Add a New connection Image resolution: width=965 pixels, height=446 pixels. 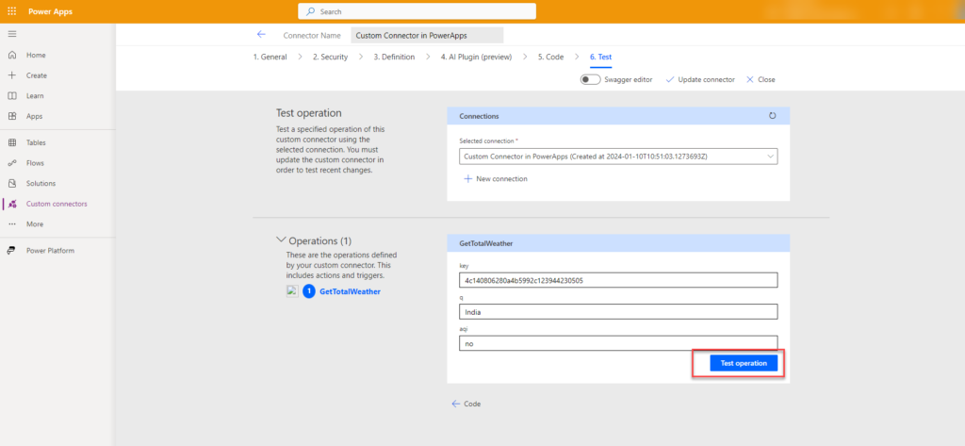click(496, 178)
